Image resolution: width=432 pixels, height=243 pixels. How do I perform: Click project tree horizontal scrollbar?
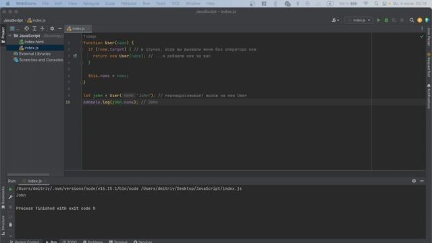click(28, 174)
